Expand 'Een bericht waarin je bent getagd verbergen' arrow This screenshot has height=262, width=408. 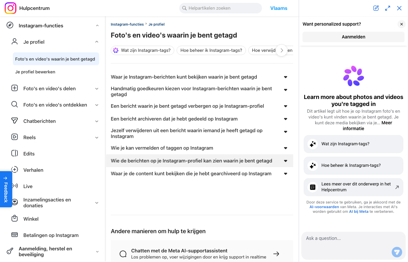click(286, 106)
